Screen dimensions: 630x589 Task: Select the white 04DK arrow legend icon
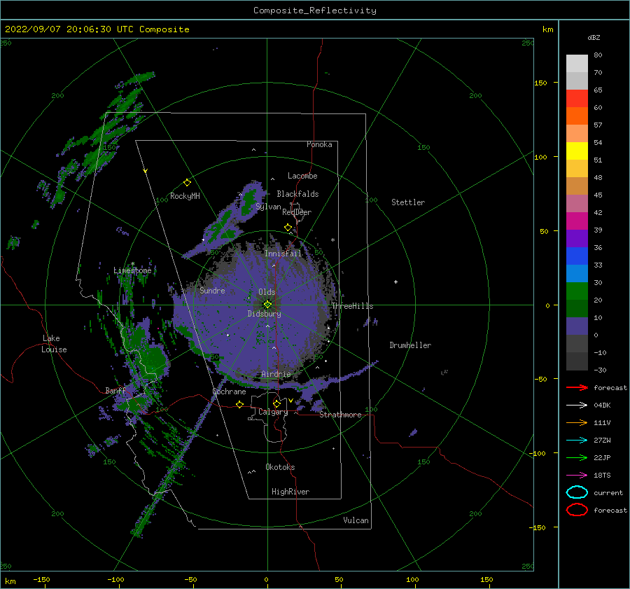577,406
